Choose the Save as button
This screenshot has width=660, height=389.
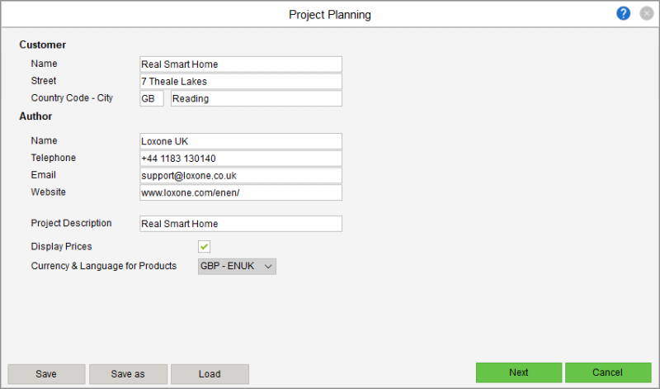(x=128, y=374)
